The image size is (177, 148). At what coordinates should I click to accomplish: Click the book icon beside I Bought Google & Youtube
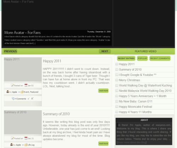tap(117, 75)
